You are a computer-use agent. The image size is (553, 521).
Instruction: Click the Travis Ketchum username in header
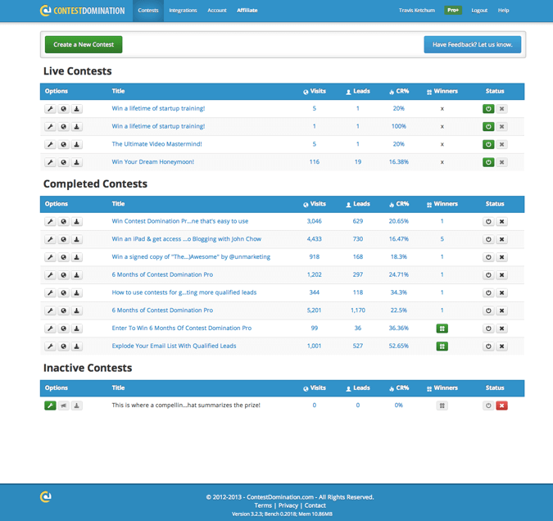416,11
